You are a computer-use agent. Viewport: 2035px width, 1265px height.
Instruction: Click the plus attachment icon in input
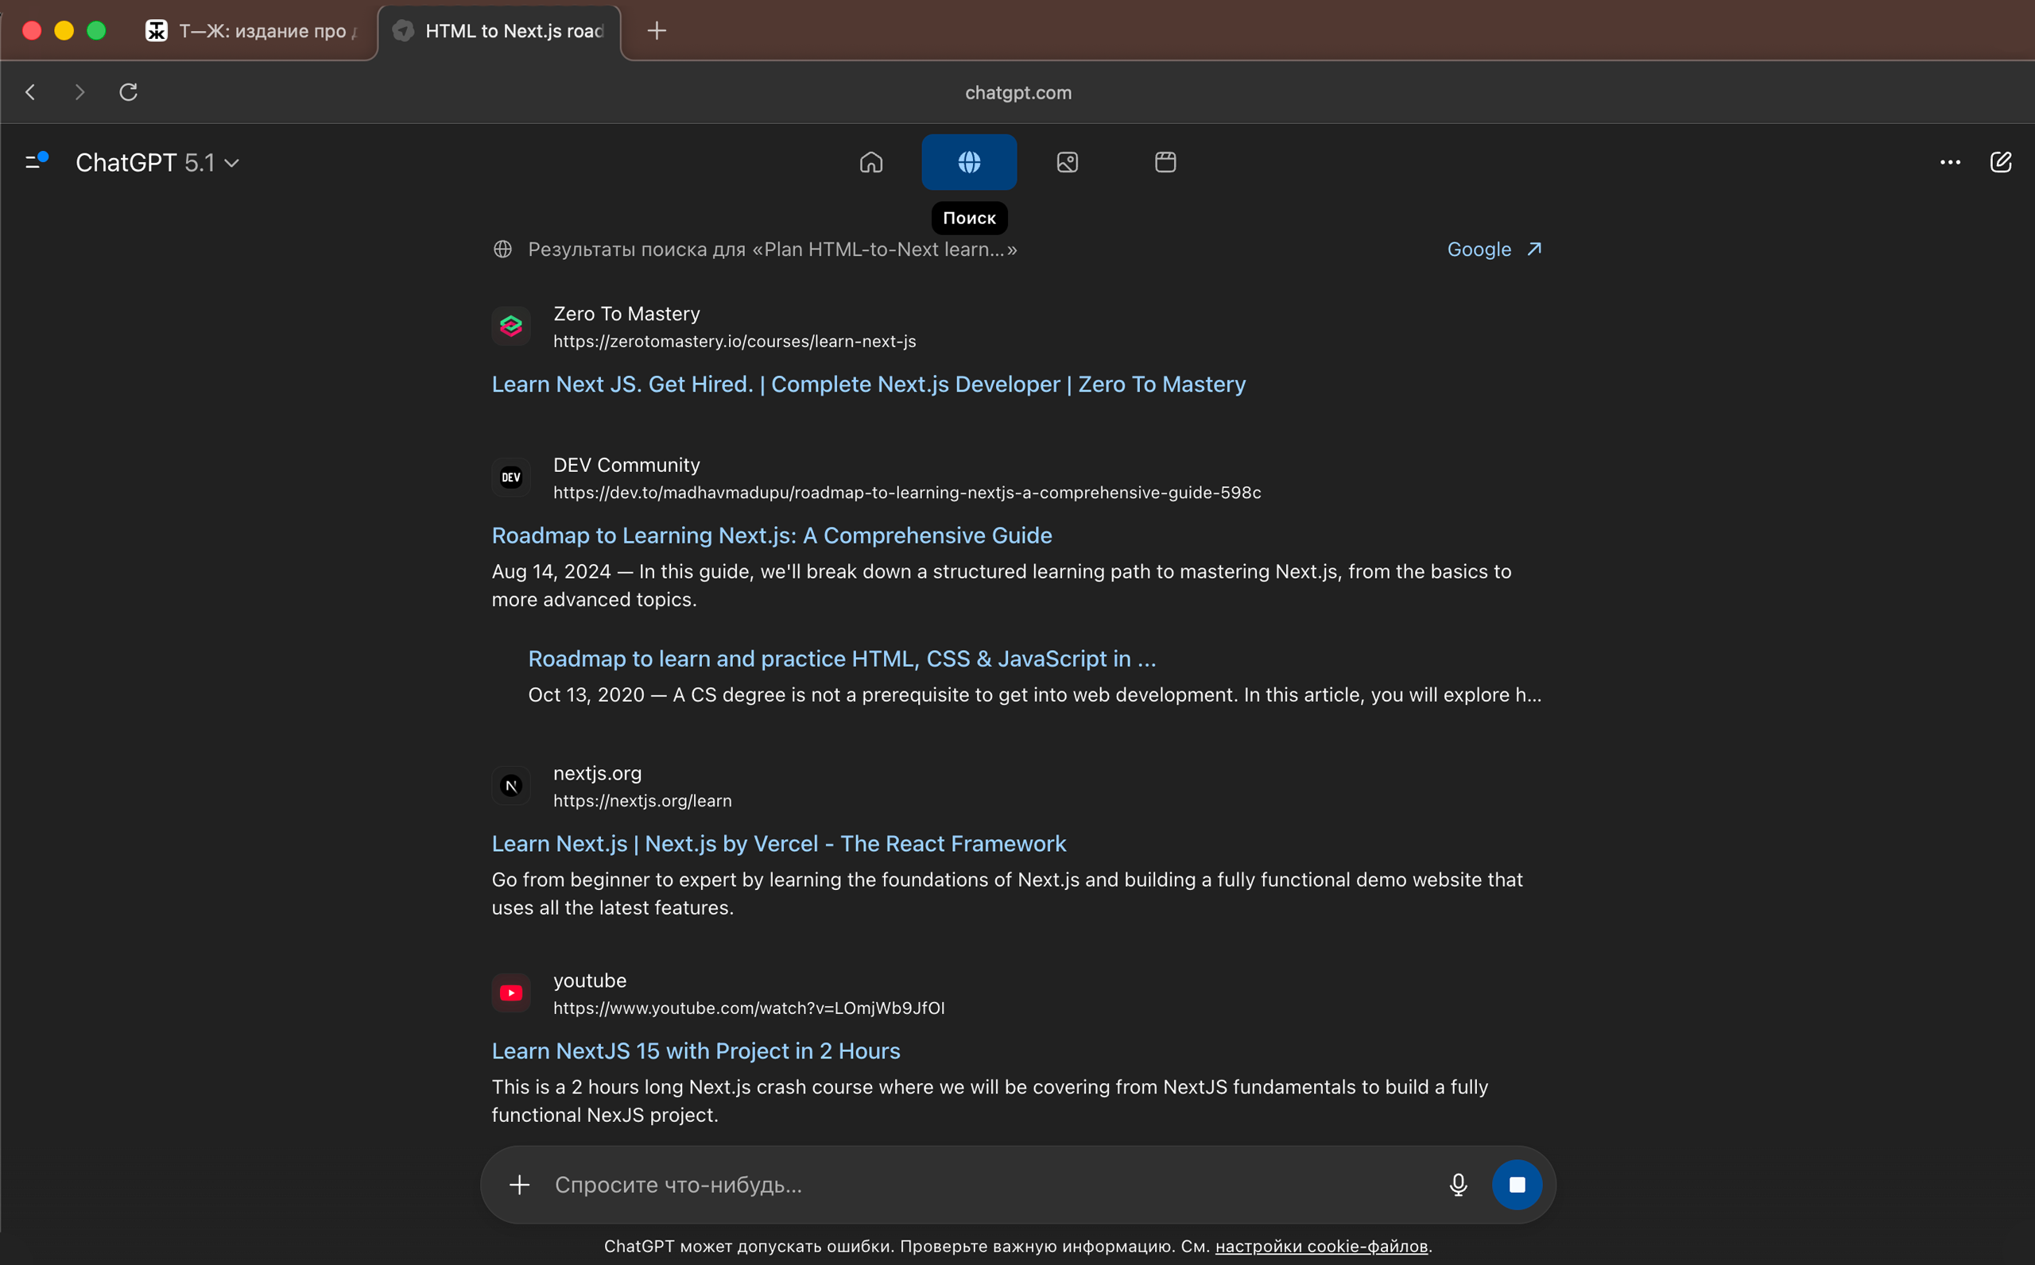[x=520, y=1185]
